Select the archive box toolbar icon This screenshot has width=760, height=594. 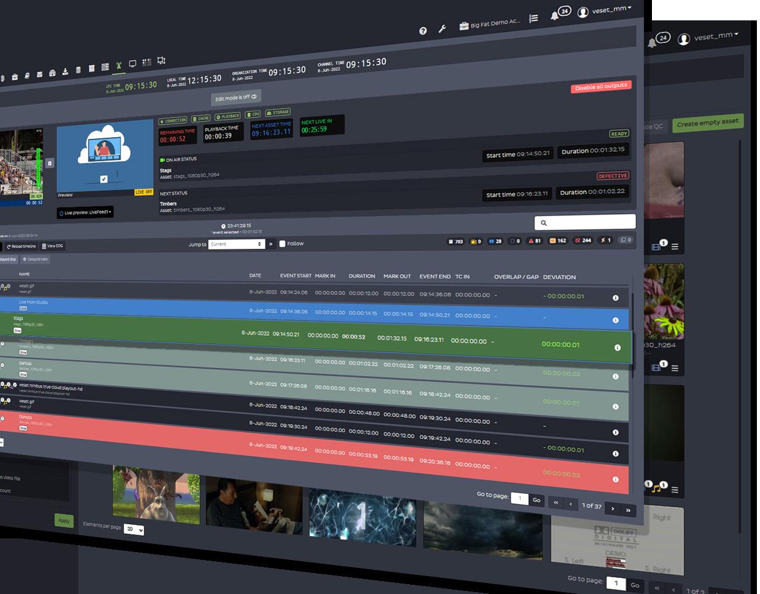point(91,68)
